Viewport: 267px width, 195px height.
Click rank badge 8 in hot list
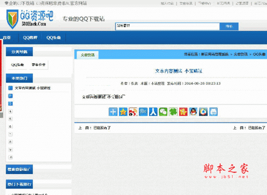pos(10,142)
